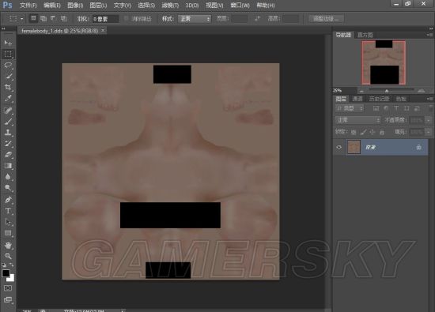The height and width of the screenshot is (312, 435).
Task: Select the Eyedropper tool
Action: (8, 99)
